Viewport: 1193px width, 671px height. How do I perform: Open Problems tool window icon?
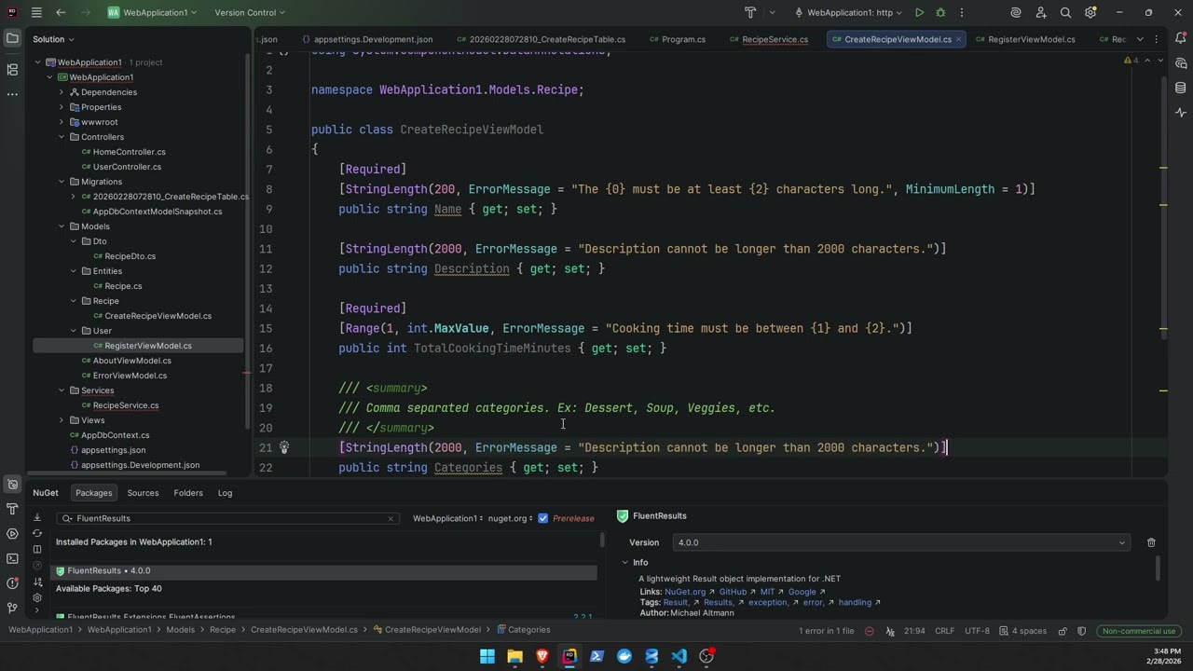(x=12, y=583)
